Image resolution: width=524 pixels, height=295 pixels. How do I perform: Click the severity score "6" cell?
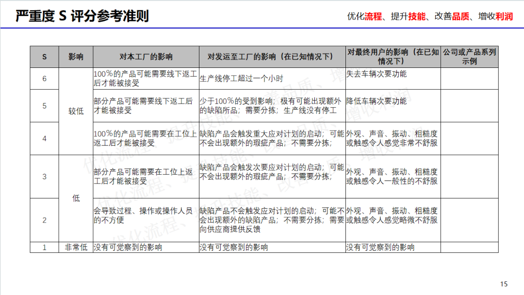[44, 79]
